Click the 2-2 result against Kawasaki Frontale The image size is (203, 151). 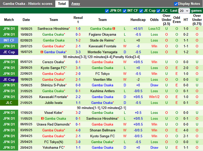pyautogui.click(x=78, y=97)
